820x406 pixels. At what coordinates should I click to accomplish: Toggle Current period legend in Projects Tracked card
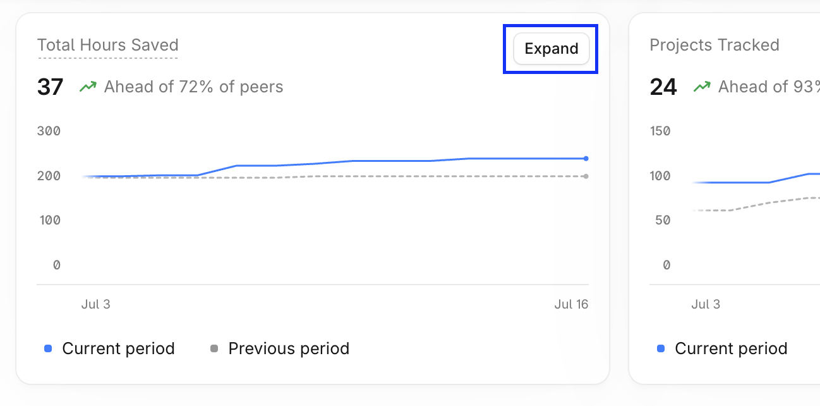coord(722,348)
